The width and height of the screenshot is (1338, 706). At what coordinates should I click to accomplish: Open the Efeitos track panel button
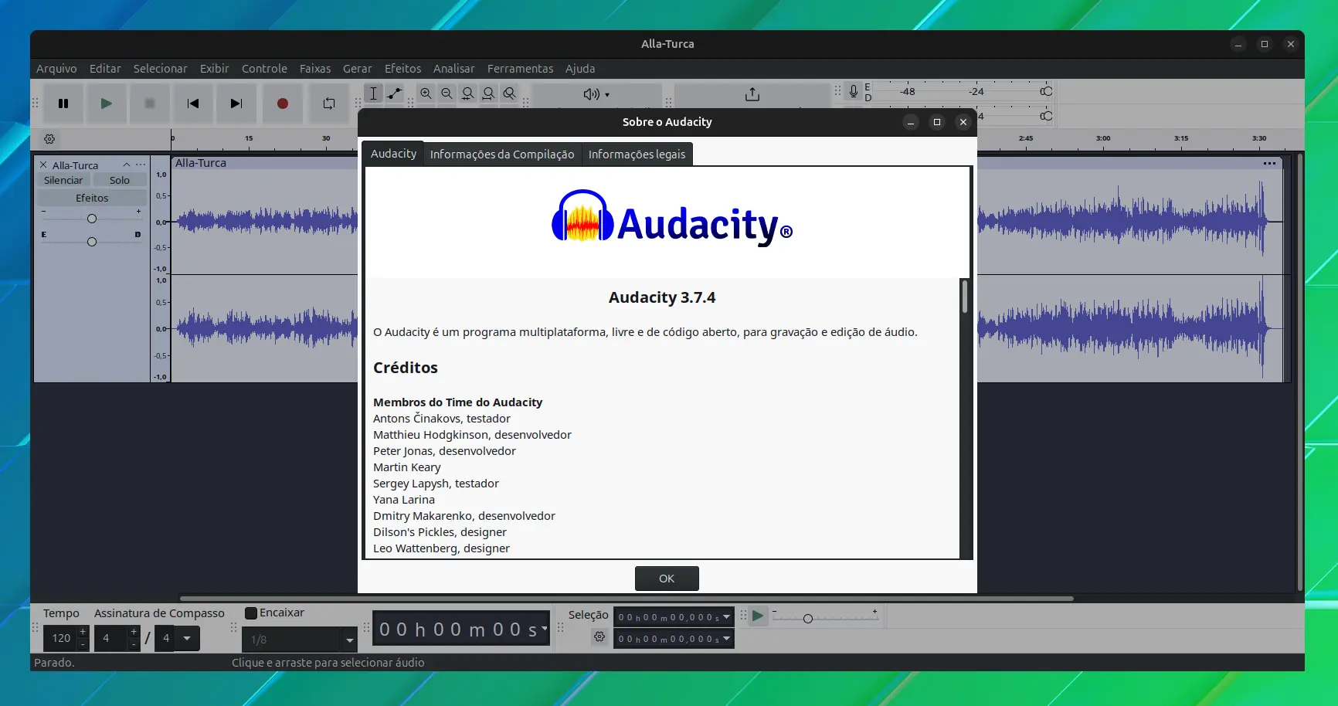click(92, 198)
